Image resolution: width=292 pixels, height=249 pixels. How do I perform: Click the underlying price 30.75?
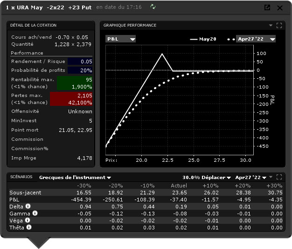[275, 193]
